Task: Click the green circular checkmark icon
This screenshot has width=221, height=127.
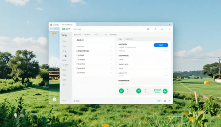Action: [121, 91]
